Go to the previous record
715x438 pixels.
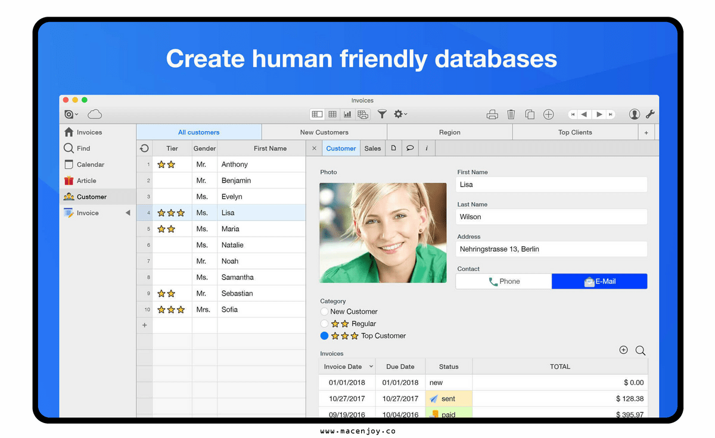(x=585, y=114)
